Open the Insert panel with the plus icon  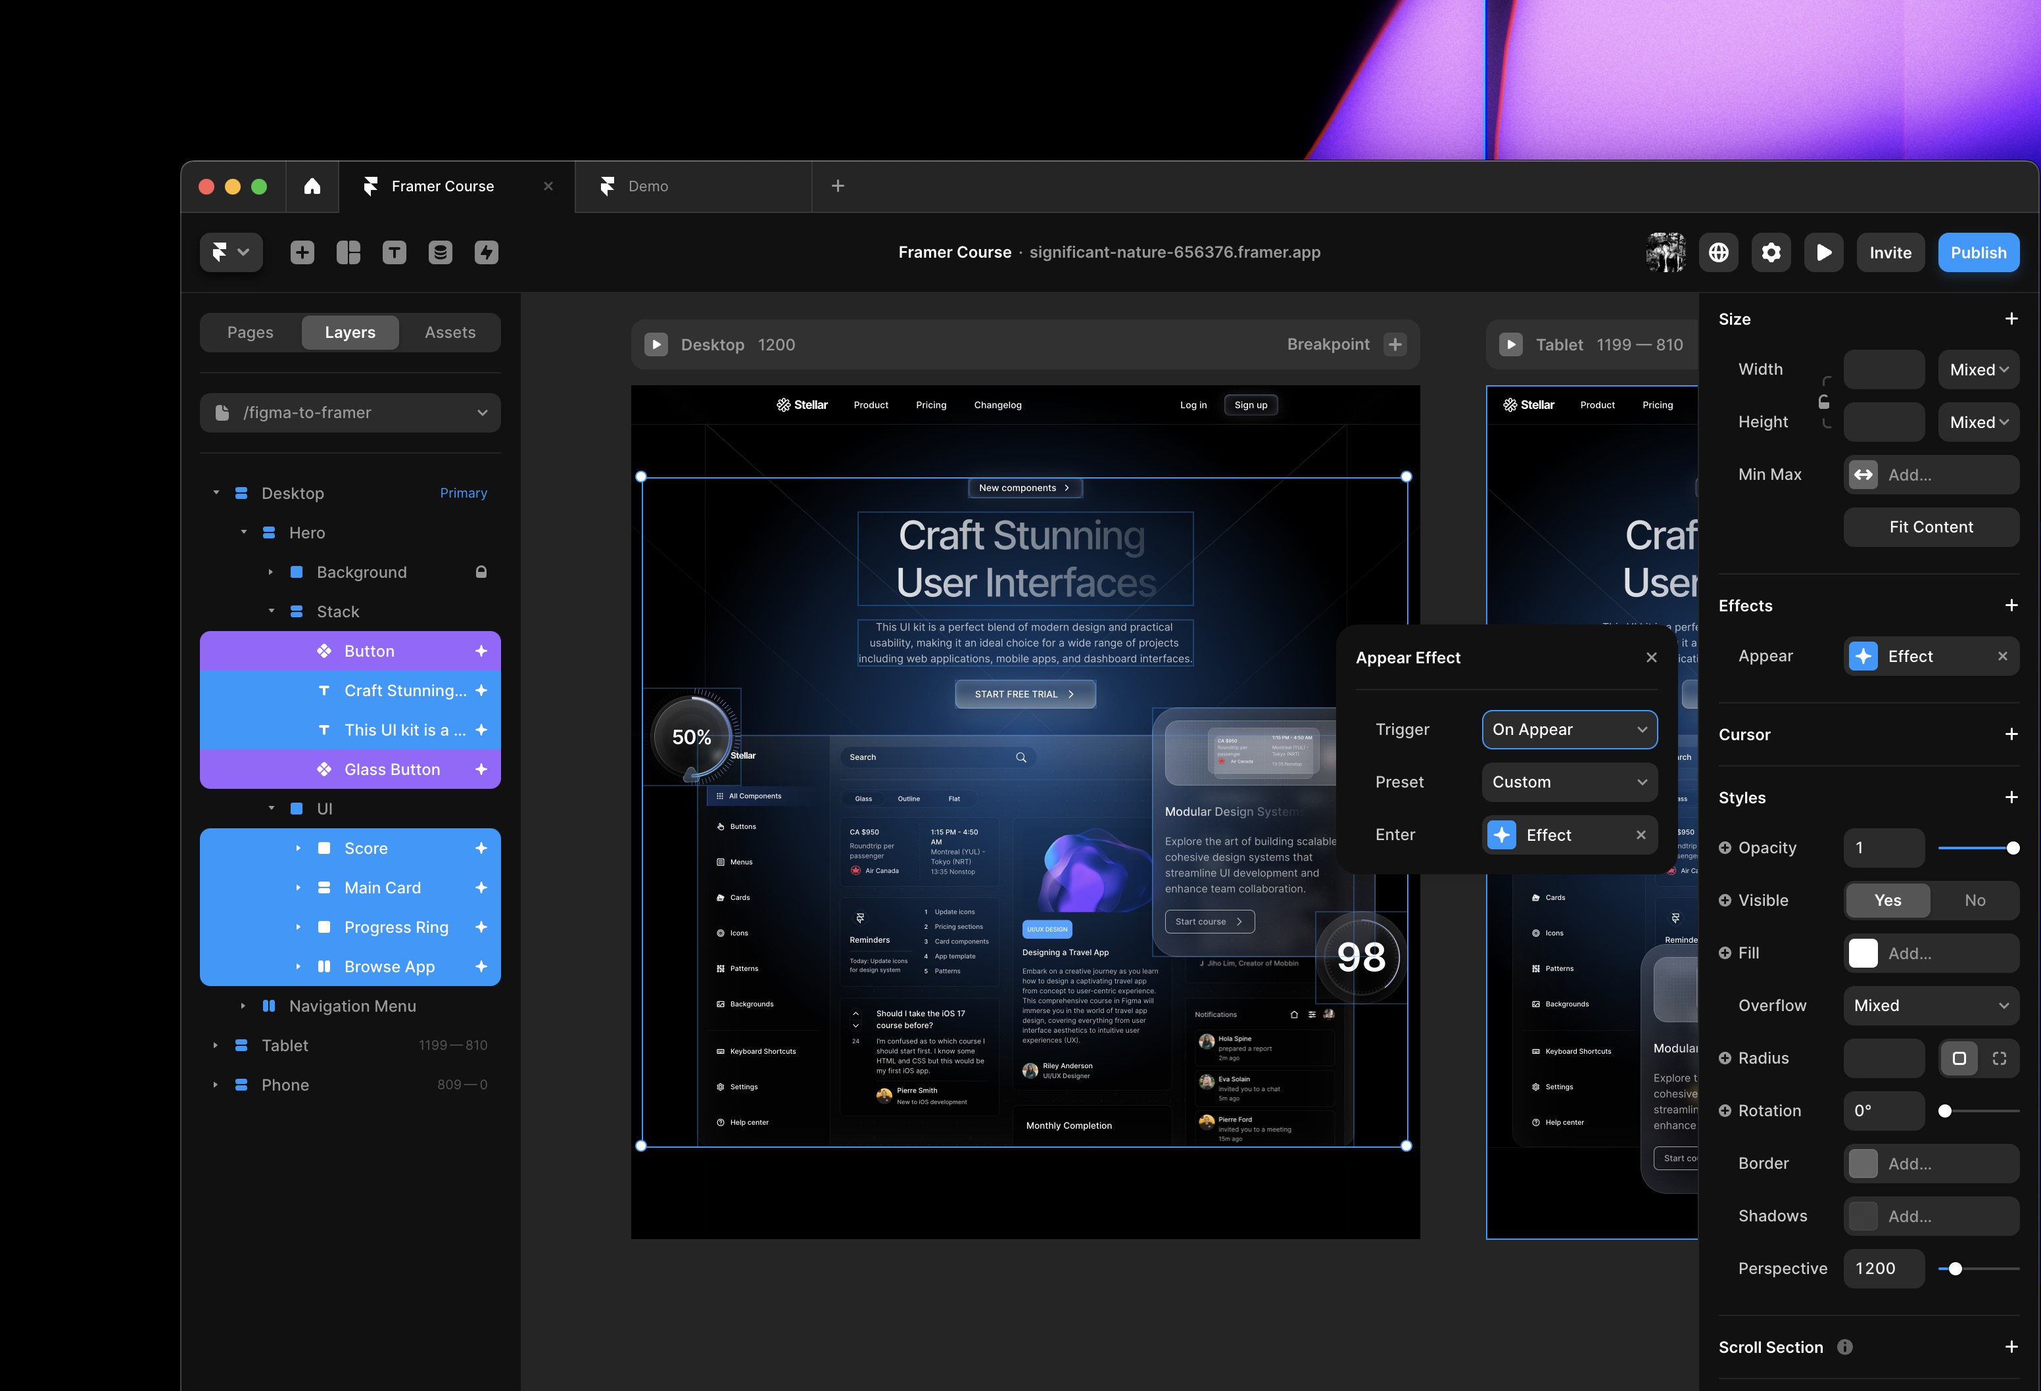click(x=302, y=252)
